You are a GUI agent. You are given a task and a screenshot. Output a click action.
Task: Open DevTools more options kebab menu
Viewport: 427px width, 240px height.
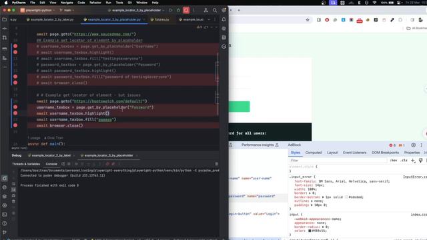421,145
